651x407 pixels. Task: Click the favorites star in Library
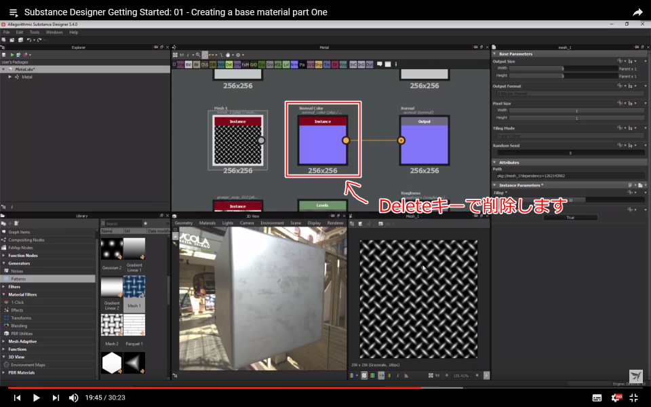tap(145, 223)
